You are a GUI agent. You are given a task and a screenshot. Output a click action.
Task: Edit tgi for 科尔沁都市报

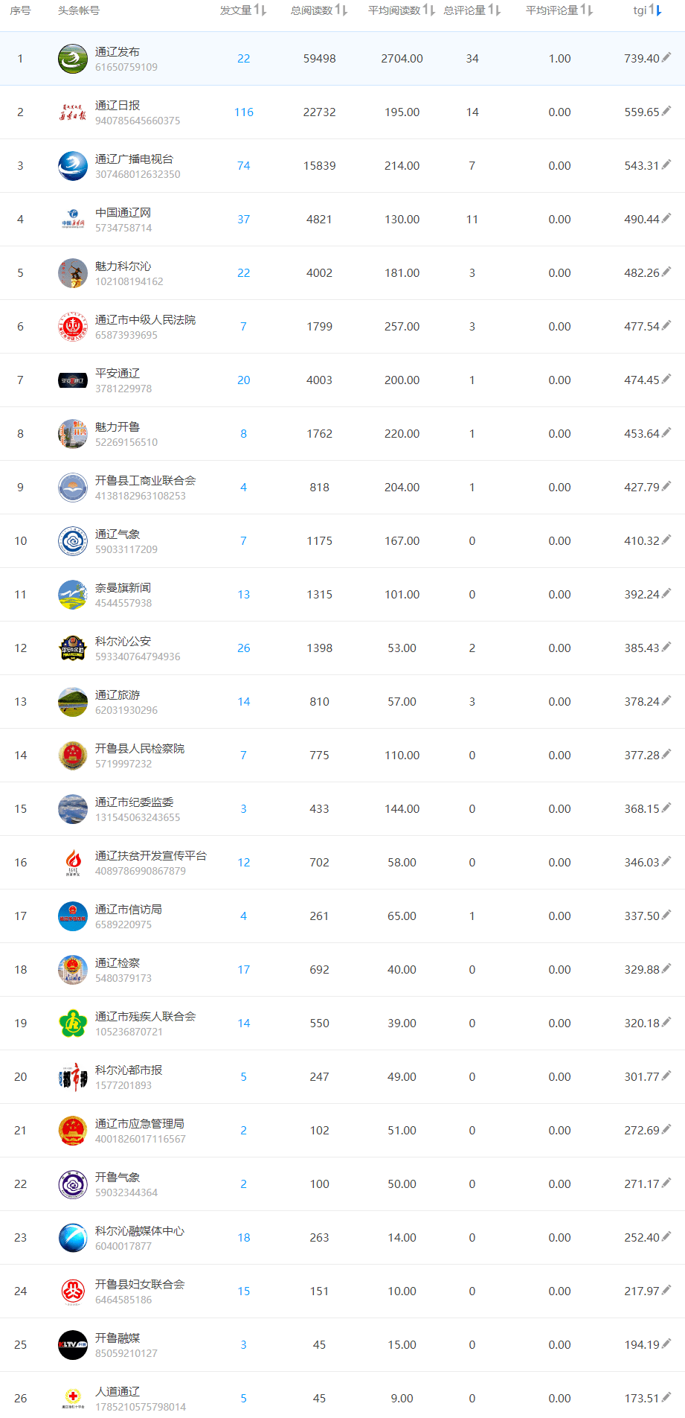666,1076
